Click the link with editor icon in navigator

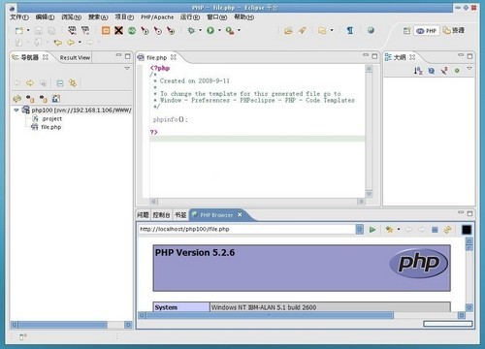pos(73,83)
